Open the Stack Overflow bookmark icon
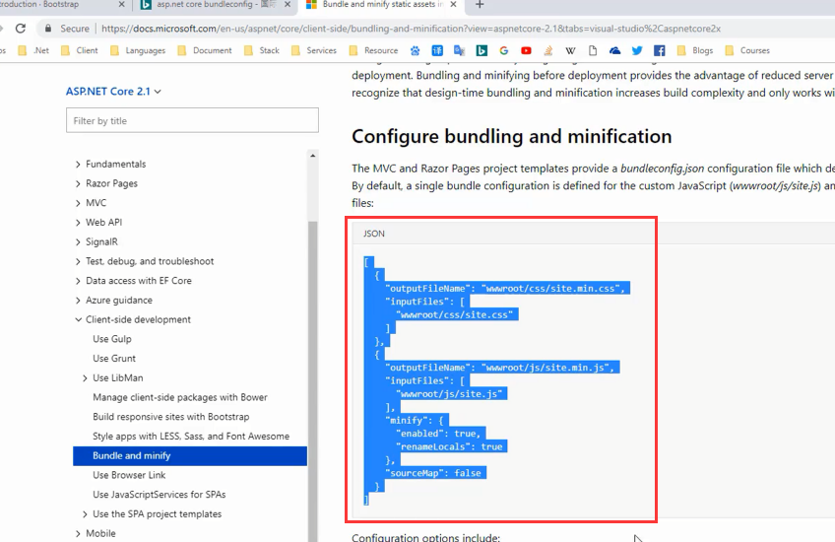Viewport: 835px width, 542px height. (547, 50)
